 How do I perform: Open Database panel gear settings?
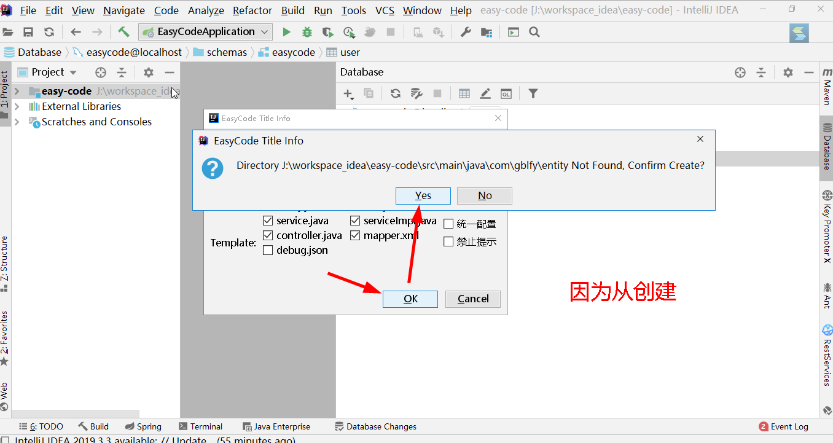coord(788,73)
